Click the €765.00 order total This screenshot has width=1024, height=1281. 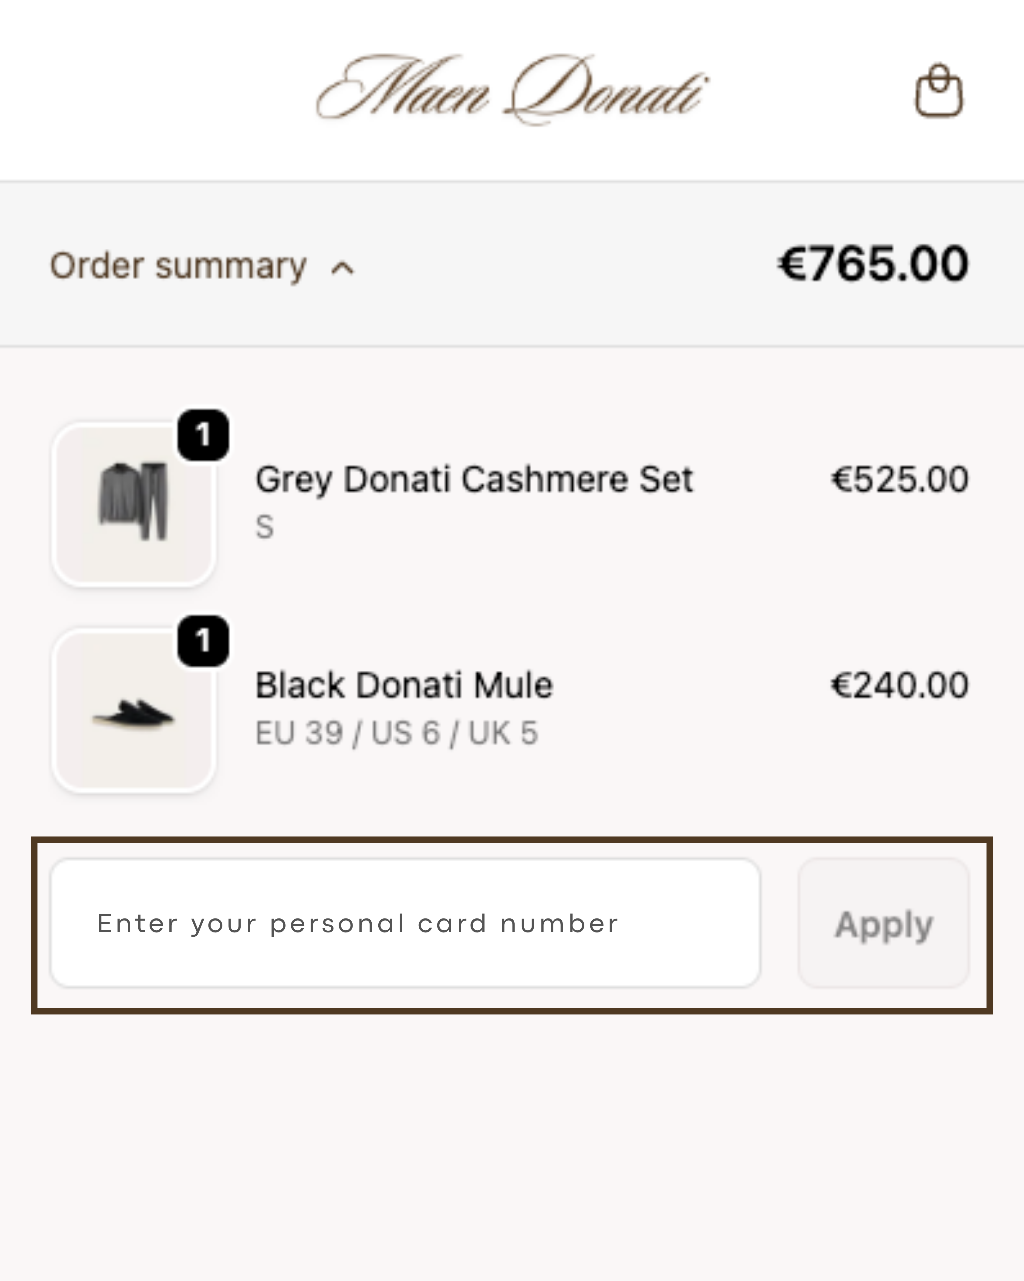873,264
